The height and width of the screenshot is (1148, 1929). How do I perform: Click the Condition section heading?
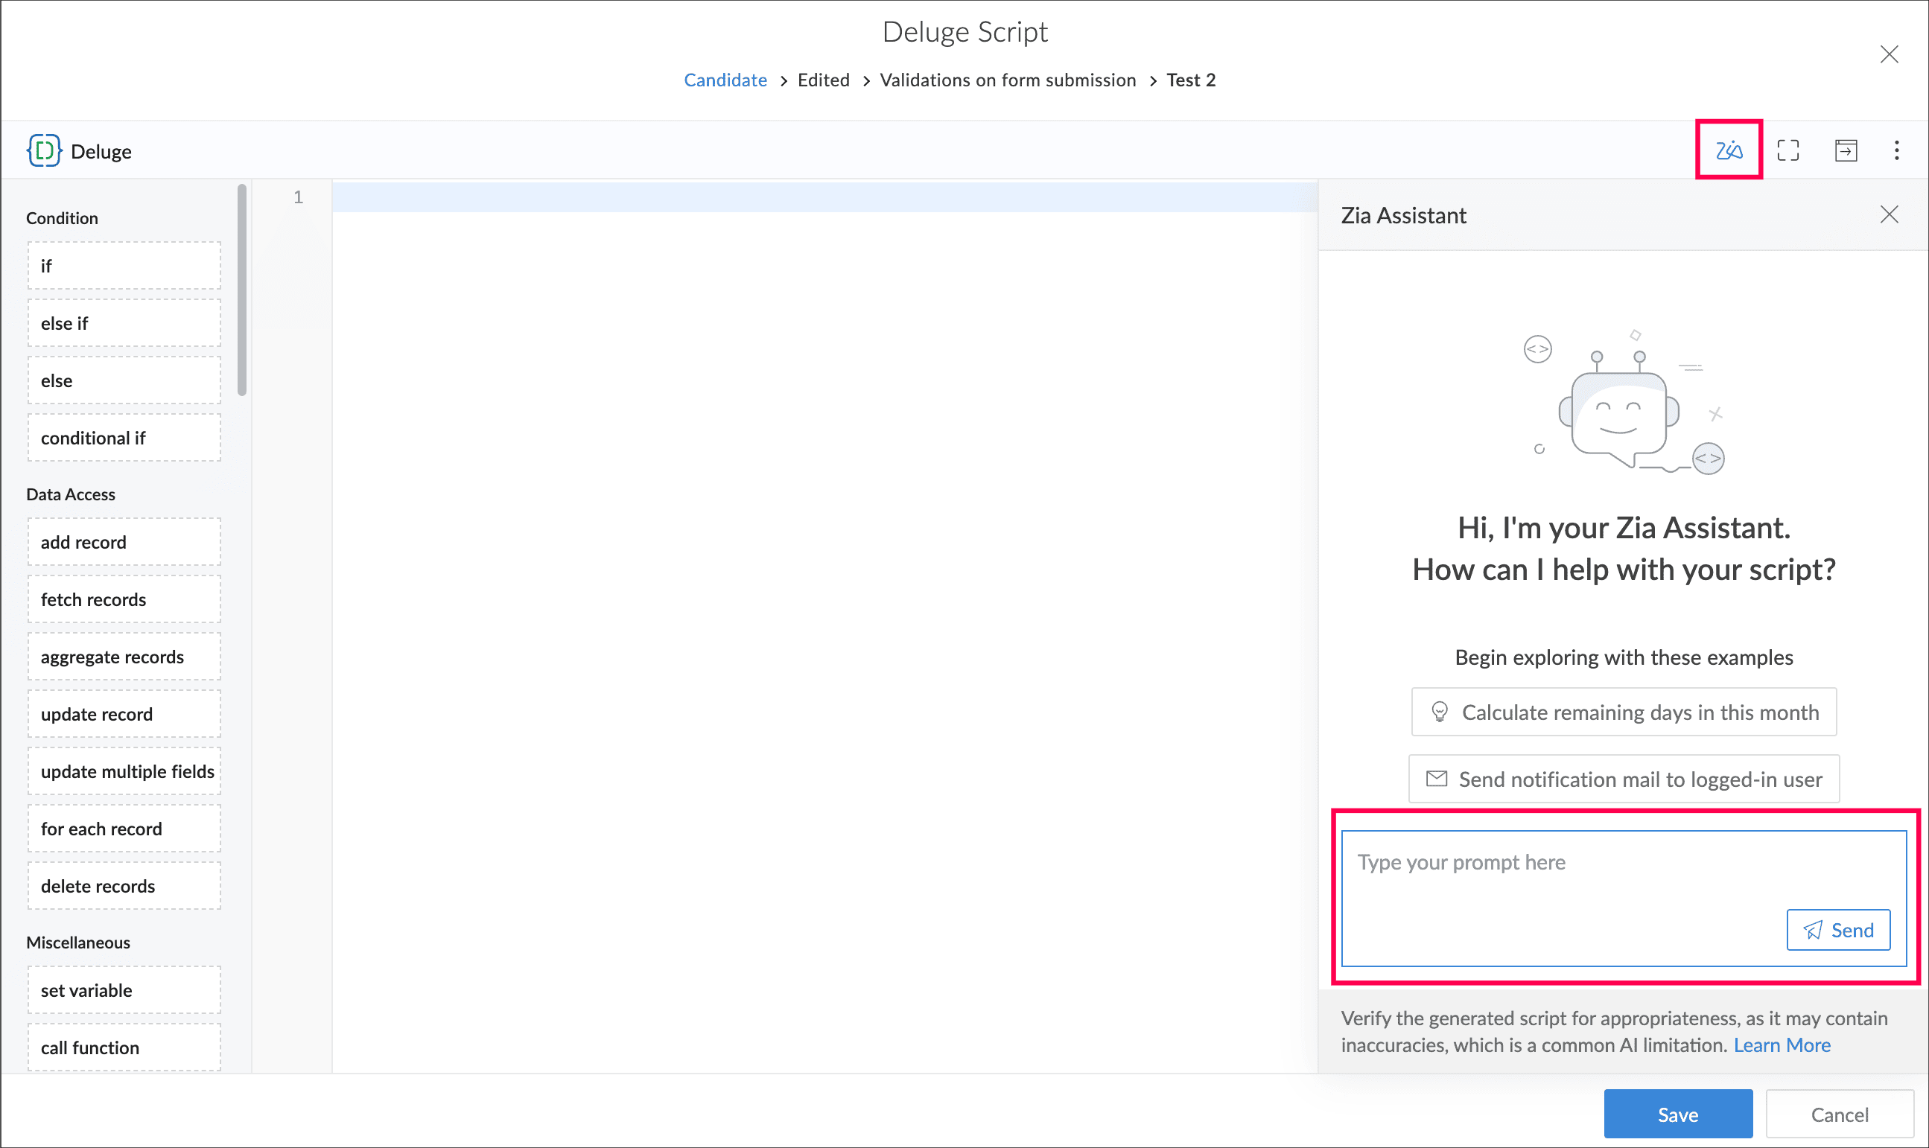[62, 218]
